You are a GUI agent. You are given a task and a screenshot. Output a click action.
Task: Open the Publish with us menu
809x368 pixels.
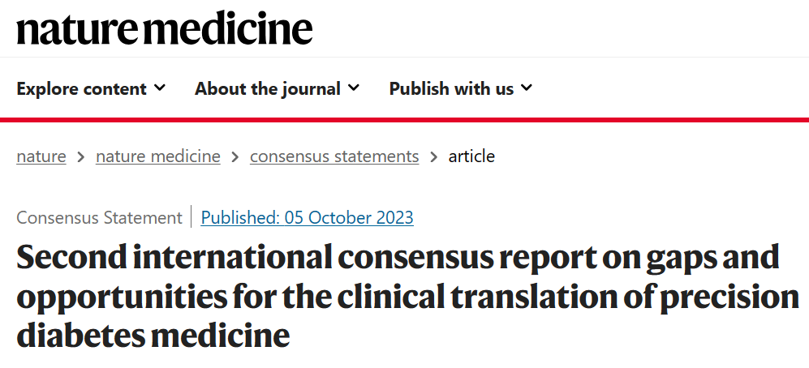point(460,88)
